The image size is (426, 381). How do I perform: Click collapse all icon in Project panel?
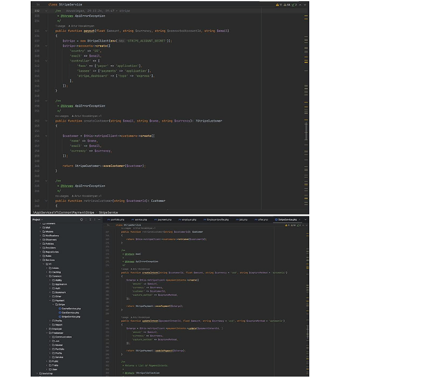(90, 219)
